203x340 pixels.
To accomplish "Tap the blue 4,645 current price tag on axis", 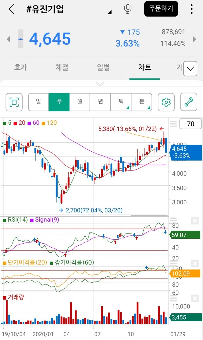I will [186, 152].
